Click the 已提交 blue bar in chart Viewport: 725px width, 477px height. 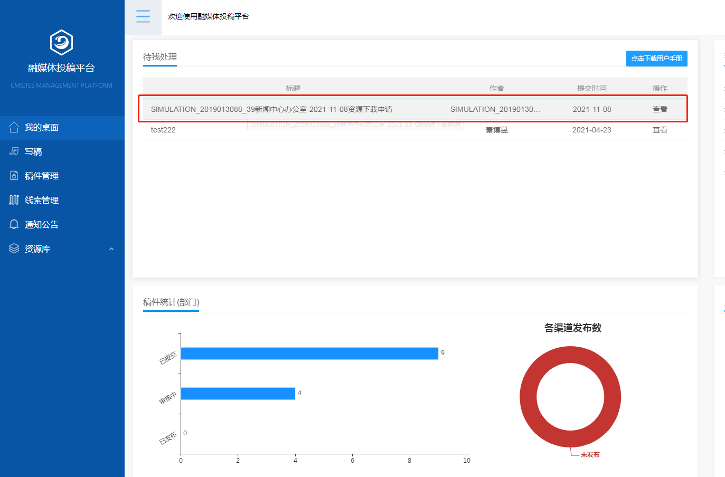[x=309, y=354]
